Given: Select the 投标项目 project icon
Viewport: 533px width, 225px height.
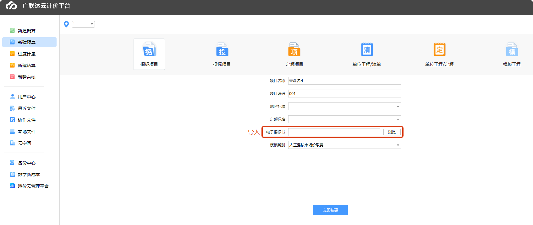Looking at the screenshot, I should pyautogui.click(x=222, y=50).
